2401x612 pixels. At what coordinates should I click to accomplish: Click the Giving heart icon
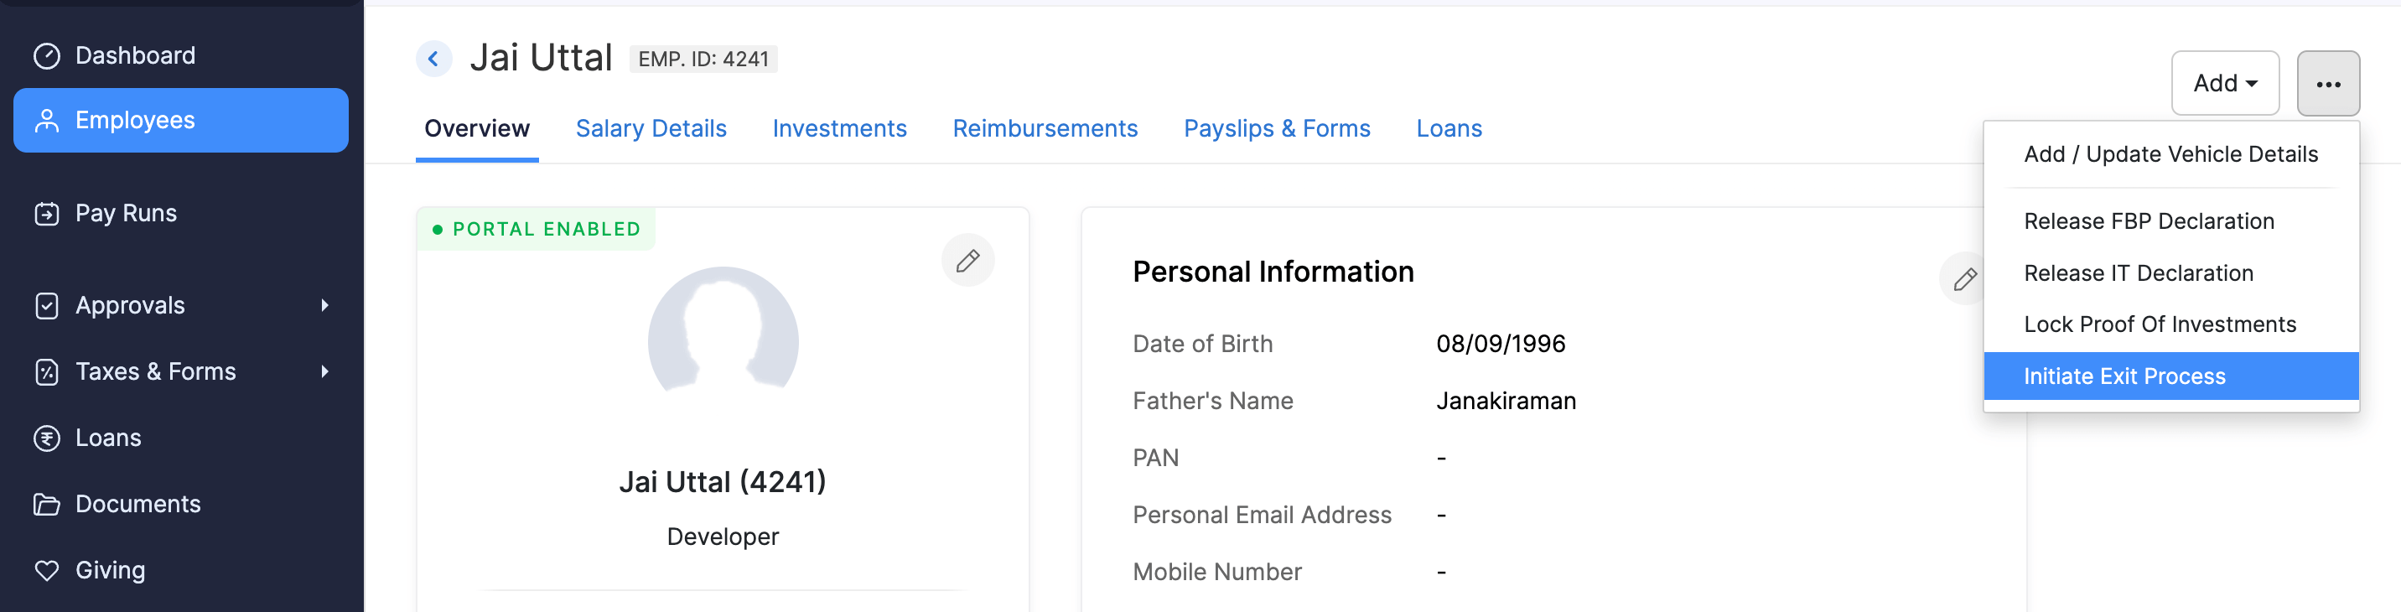click(47, 570)
